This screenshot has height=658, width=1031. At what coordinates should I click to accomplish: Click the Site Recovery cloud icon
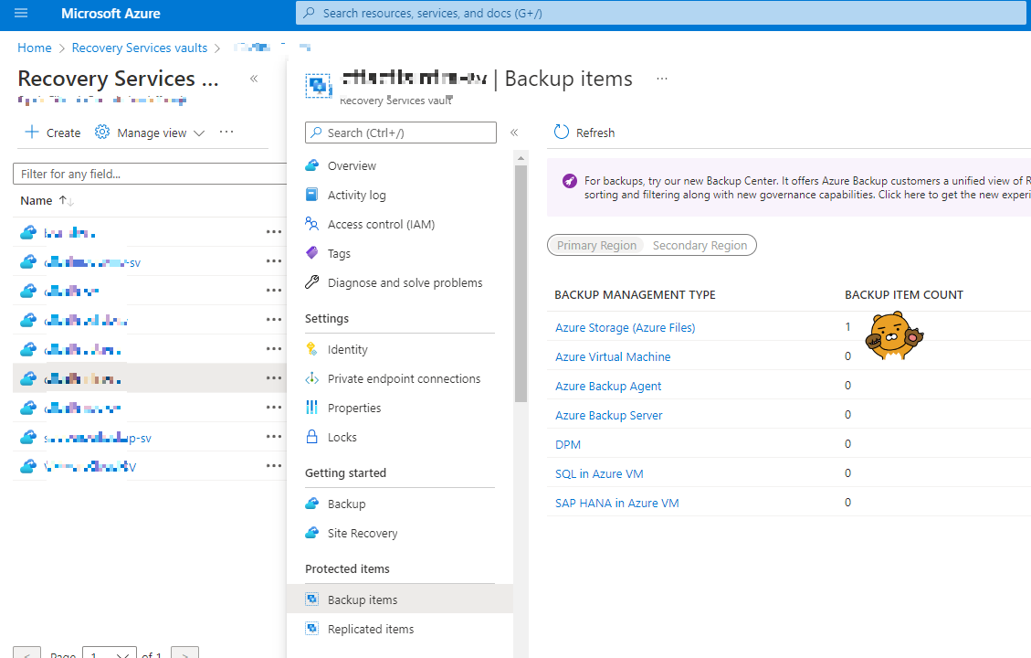[x=311, y=533]
